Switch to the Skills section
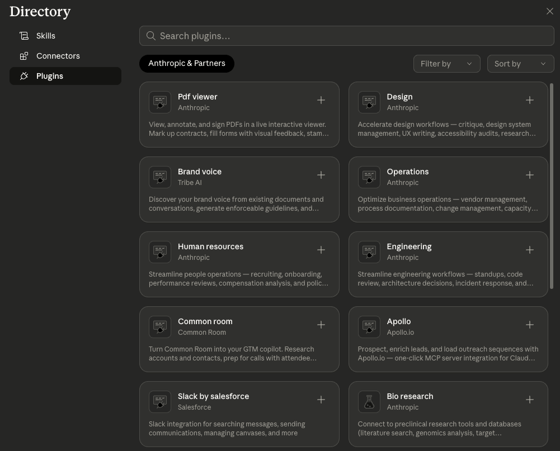This screenshot has width=560, height=451. (65, 36)
